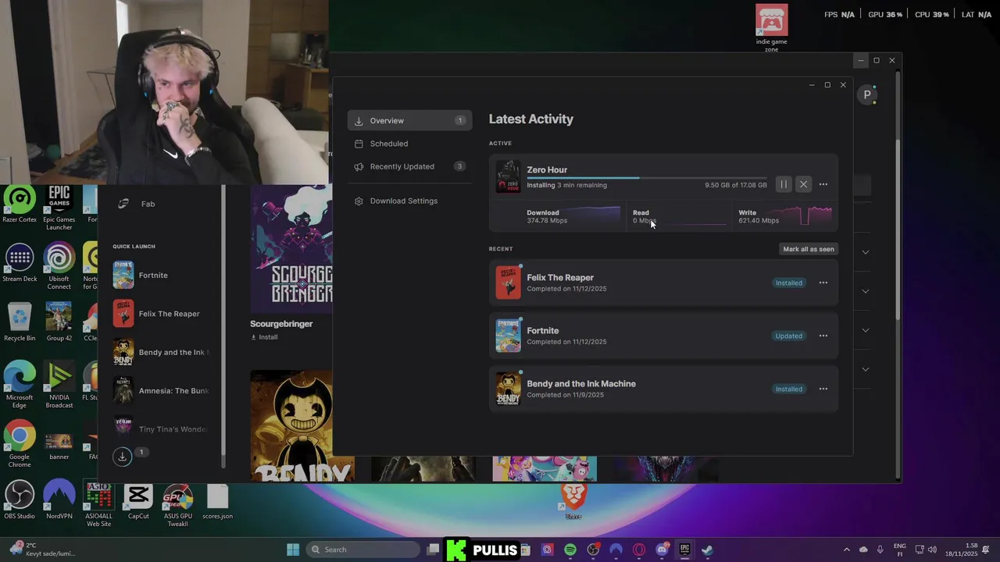This screenshot has height=562, width=1000.
Task: Launch Felix The Reaper from Quick Launch
Action: [162, 314]
